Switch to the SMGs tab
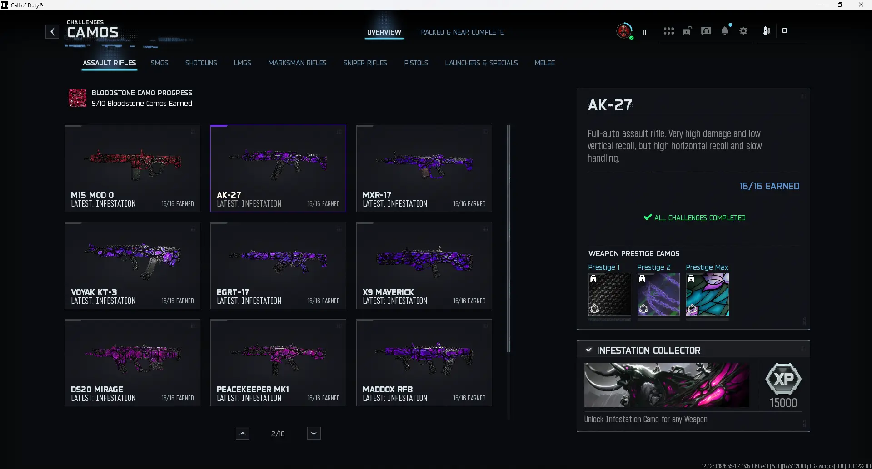The height and width of the screenshot is (469, 872). 159,63
